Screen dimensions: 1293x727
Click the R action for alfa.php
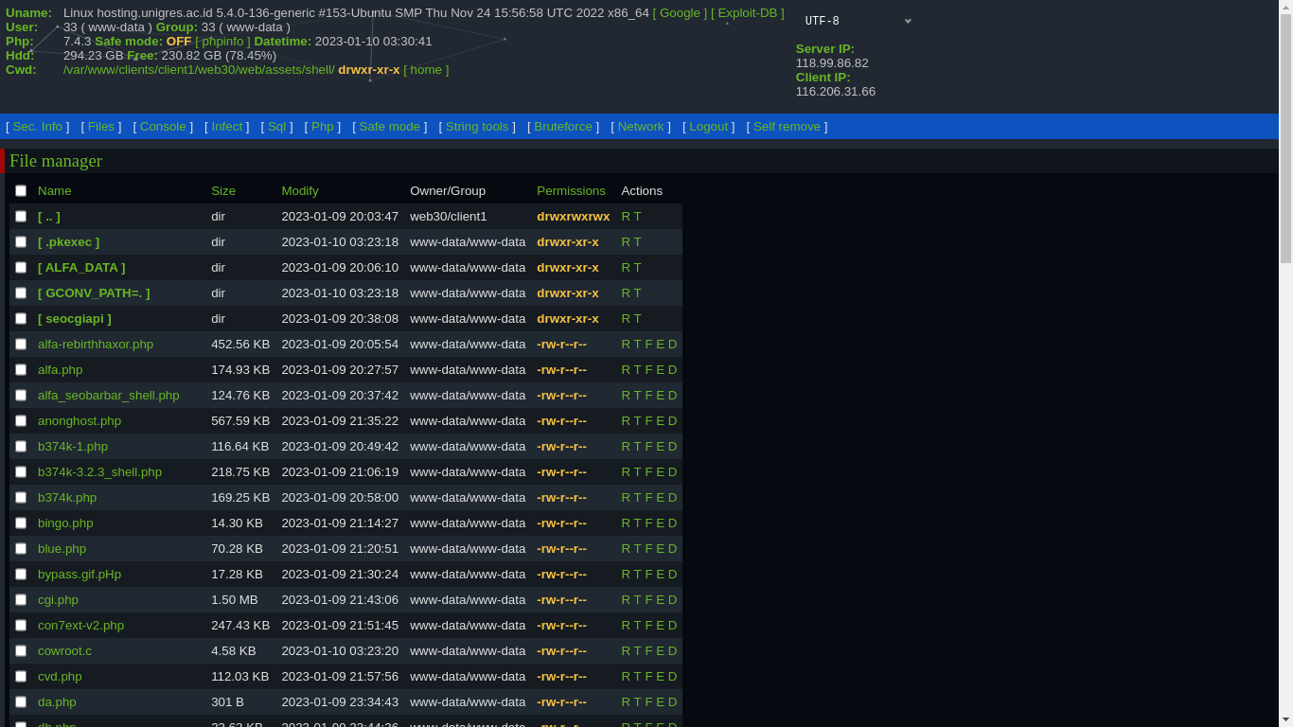point(626,370)
